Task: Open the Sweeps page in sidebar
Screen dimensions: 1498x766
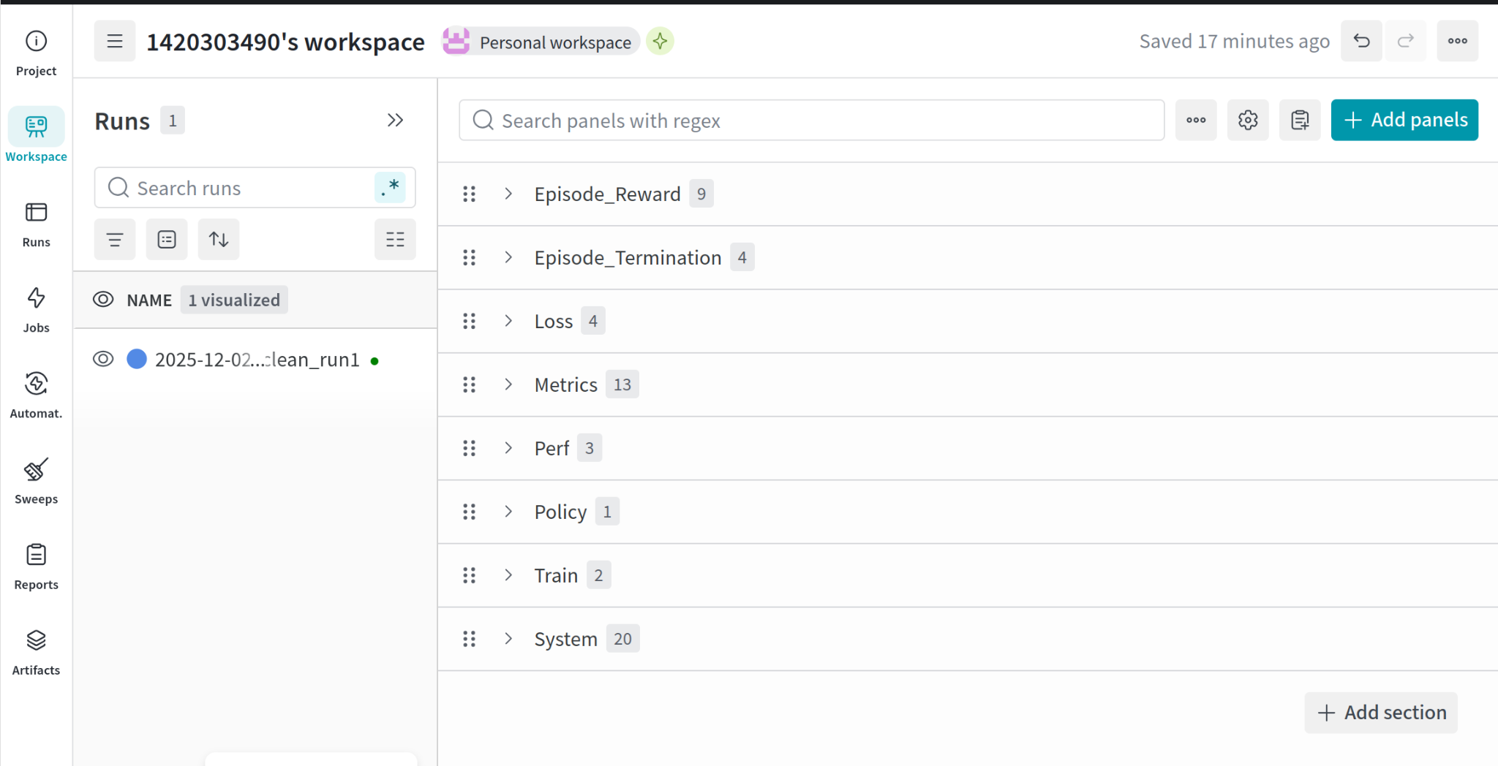Action: point(36,482)
